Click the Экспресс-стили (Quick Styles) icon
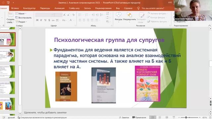The image size is (212, 119). pyautogui.click(x=141, y=15)
